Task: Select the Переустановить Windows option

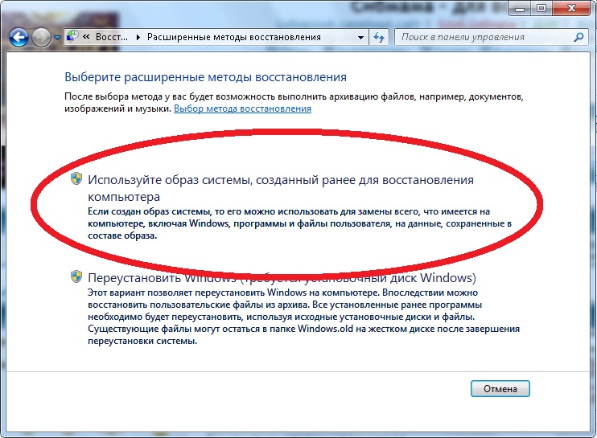Action: [x=282, y=278]
